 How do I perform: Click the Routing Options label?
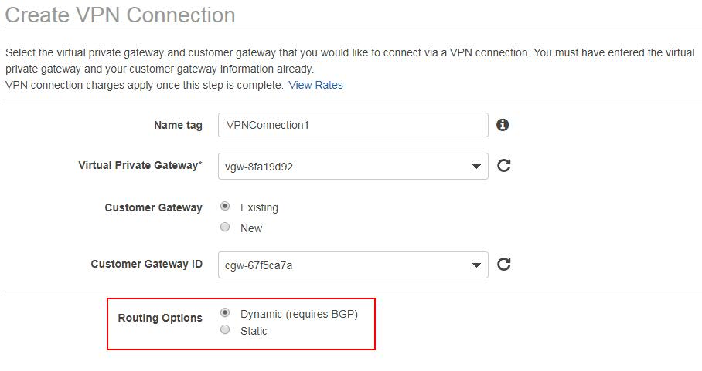160,318
